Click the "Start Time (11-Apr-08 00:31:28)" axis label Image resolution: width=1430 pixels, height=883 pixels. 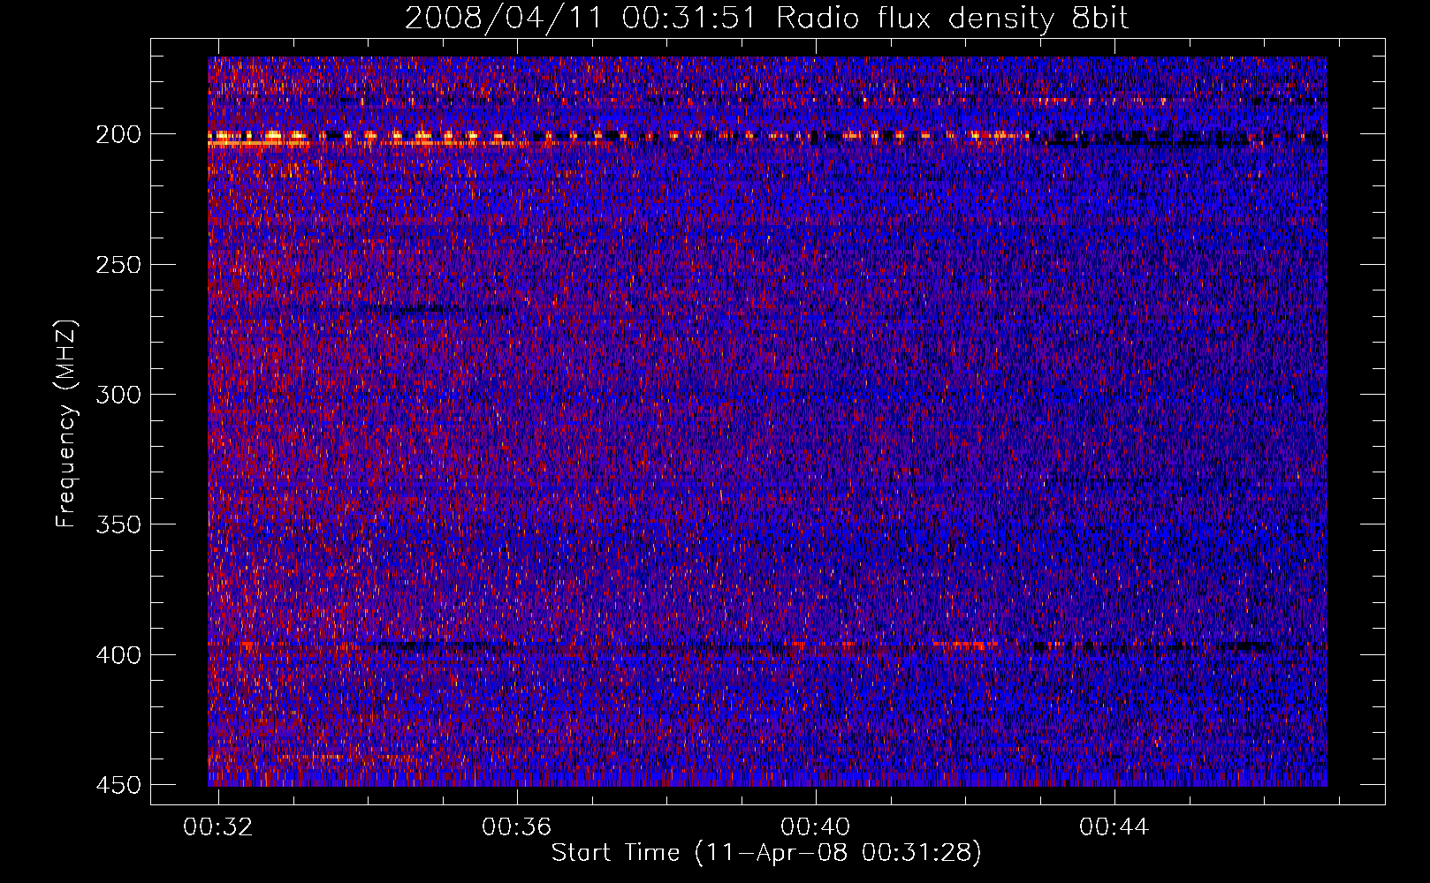coord(766,853)
